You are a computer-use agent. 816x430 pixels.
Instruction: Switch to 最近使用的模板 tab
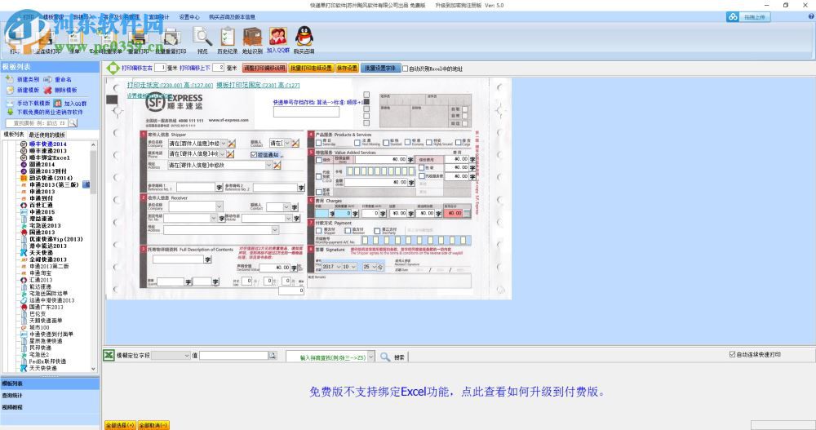[47, 135]
